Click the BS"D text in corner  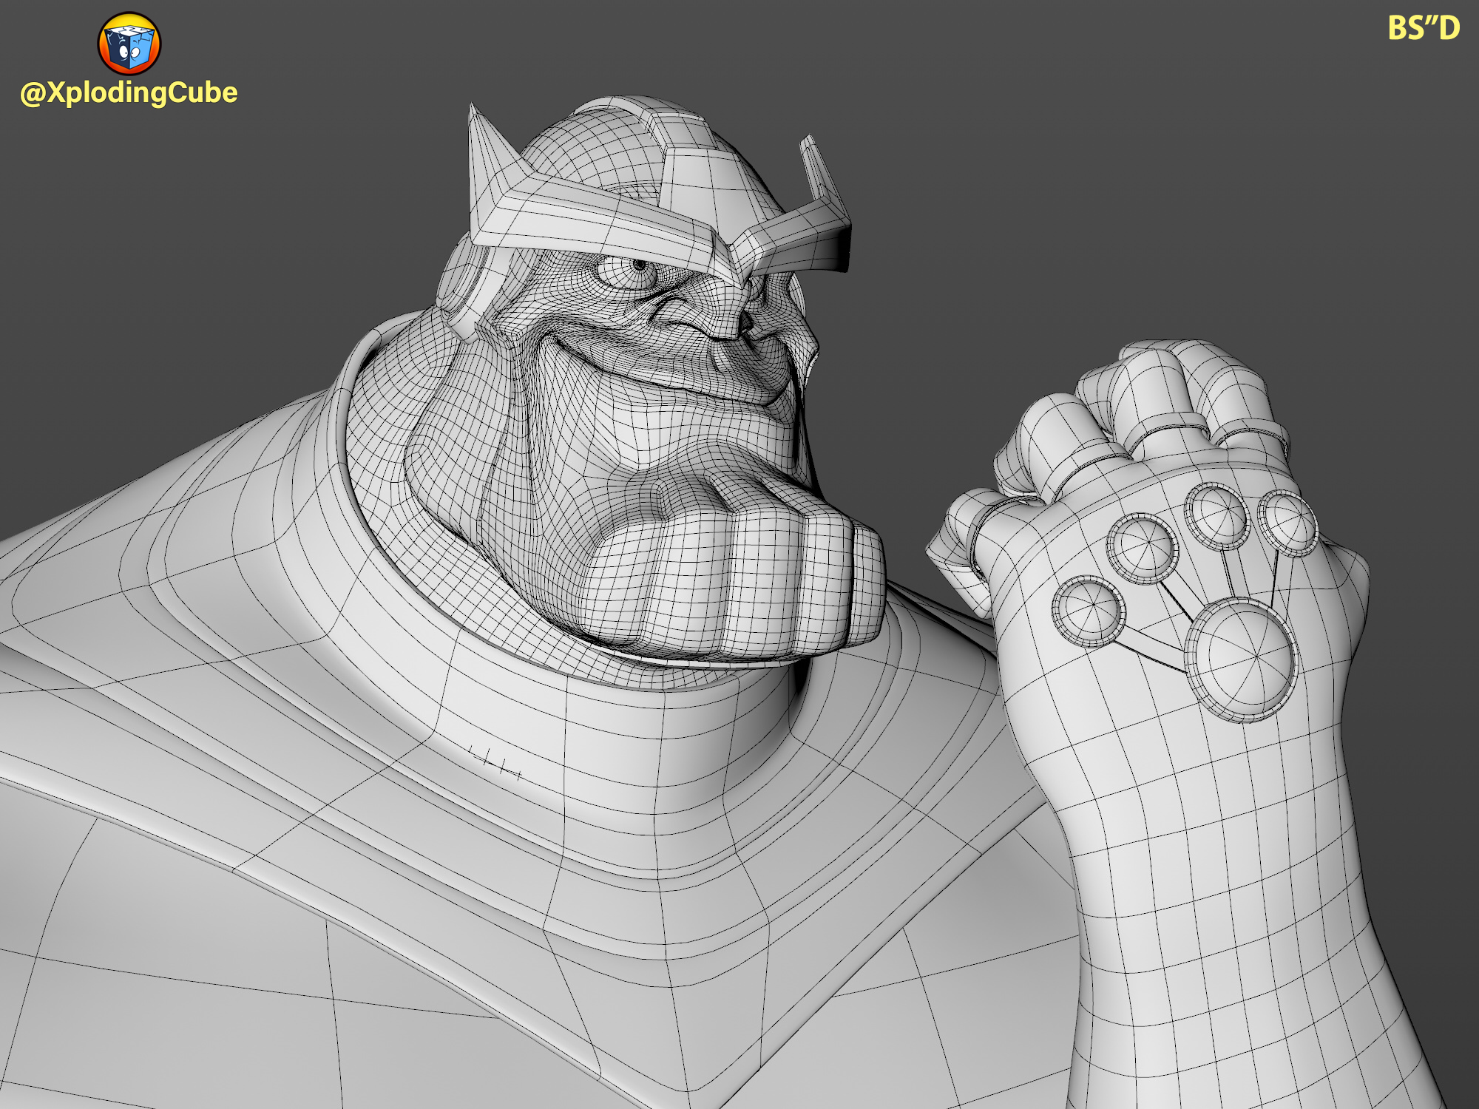click(1424, 28)
